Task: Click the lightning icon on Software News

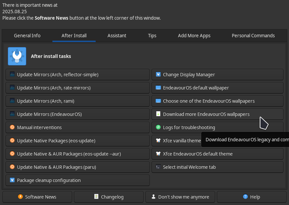Action: [20, 197]
